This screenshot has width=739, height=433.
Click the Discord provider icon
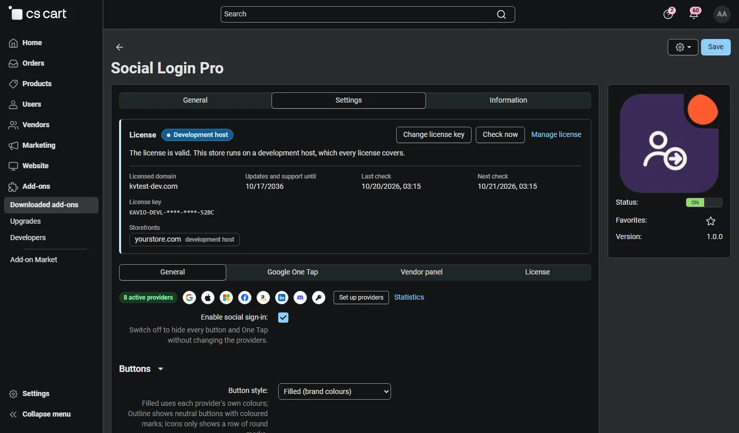click(x=300, y=298)
